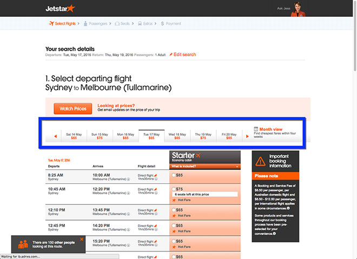Click the Payment dollar icon
This screenshot has width=357, height=259.
pos(162,24)
